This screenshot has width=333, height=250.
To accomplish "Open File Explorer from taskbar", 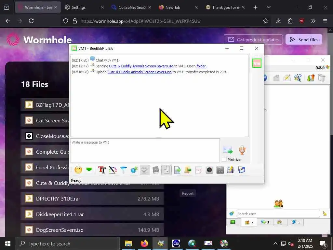I will 128,243.
